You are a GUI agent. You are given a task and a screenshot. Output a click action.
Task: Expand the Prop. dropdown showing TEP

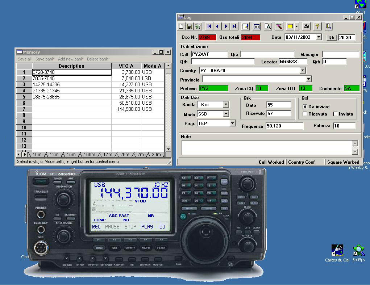[232, 123]
